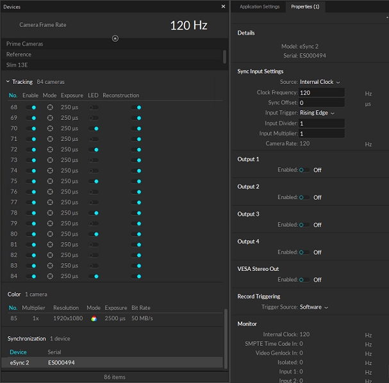The width and height of the screenshot is (389, 383).
Task: Enable Output 1 toggle
Action: [304, 170]
